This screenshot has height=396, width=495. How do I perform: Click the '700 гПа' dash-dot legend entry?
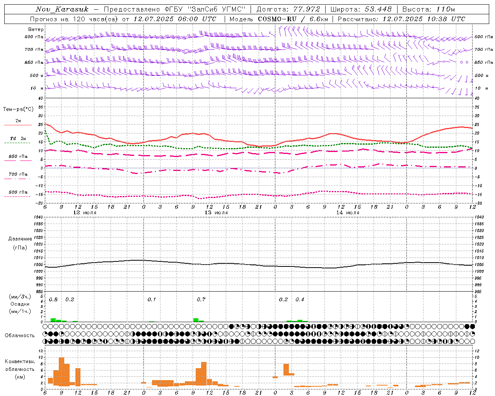18,176
